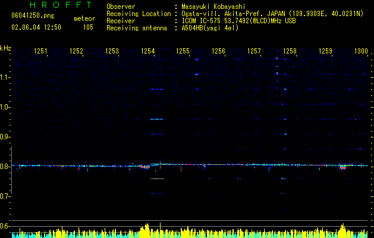Click the 0.7 kHz axis label
Viewport: 374px width, 238px height.
pos(5,196)
